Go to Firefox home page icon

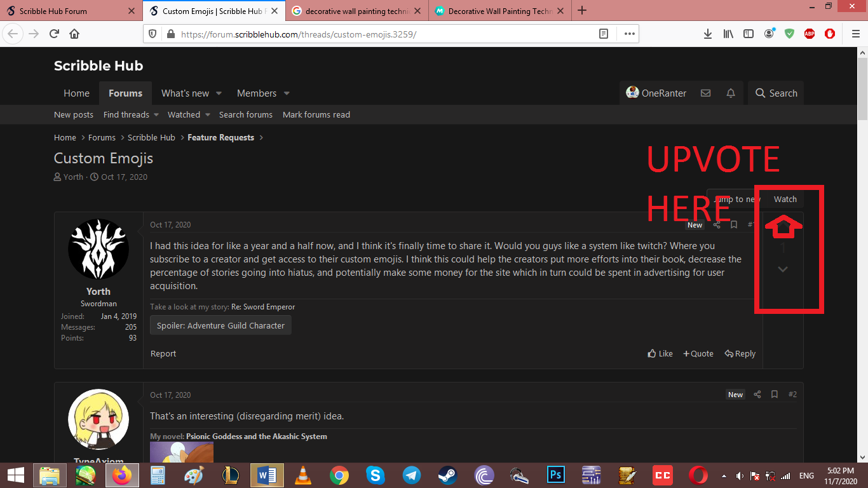(74, 34)
